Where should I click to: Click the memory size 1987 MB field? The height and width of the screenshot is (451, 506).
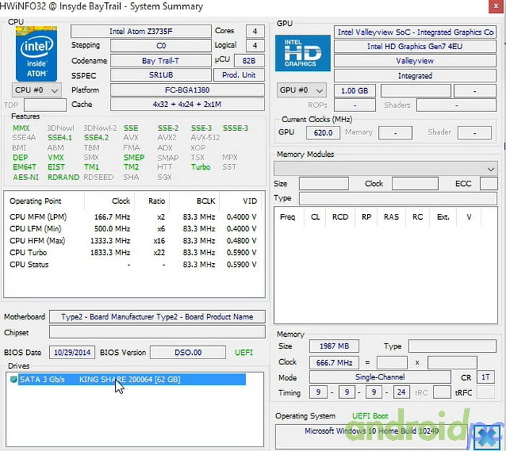tap(334, 346)
